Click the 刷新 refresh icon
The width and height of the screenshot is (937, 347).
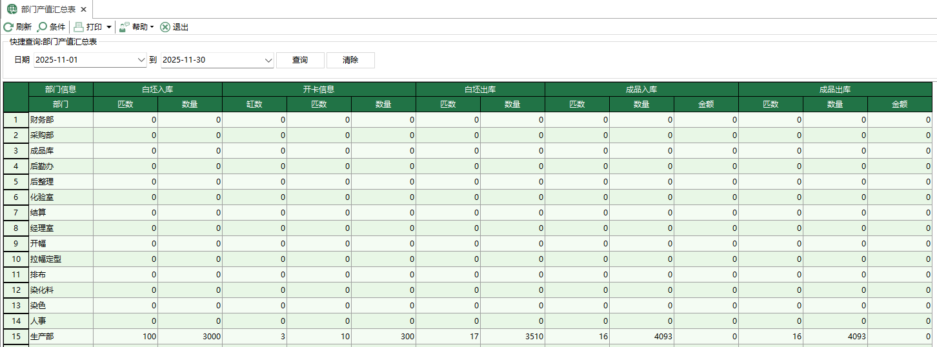[x=8, y=27]
